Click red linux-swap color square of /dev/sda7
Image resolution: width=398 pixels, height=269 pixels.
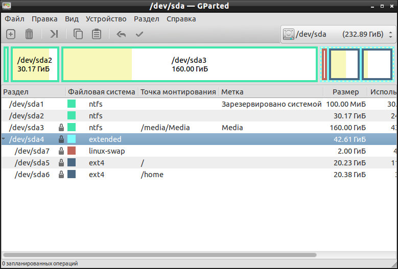(x=72, y=151)
